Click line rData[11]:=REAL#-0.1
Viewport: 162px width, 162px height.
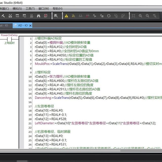click(x=51, y=115)
